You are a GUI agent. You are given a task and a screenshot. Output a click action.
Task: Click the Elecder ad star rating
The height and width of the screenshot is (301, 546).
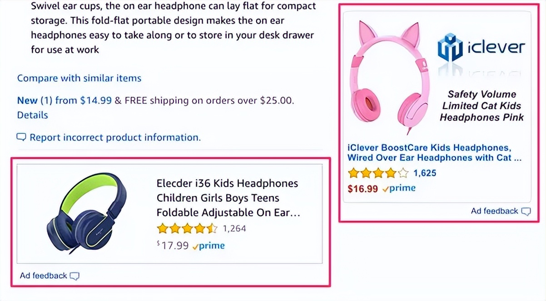187,228
